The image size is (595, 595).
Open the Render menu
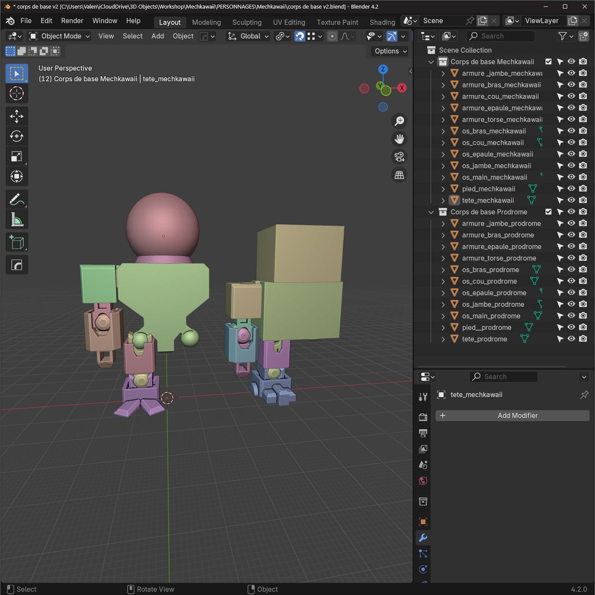72,21
